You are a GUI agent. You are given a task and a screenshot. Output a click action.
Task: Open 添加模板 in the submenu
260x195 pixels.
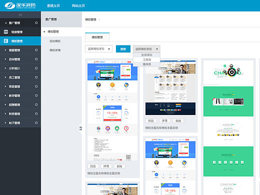pos(55,41)
